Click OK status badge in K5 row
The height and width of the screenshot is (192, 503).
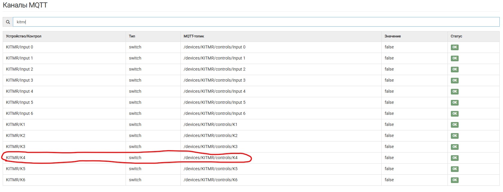454,169
